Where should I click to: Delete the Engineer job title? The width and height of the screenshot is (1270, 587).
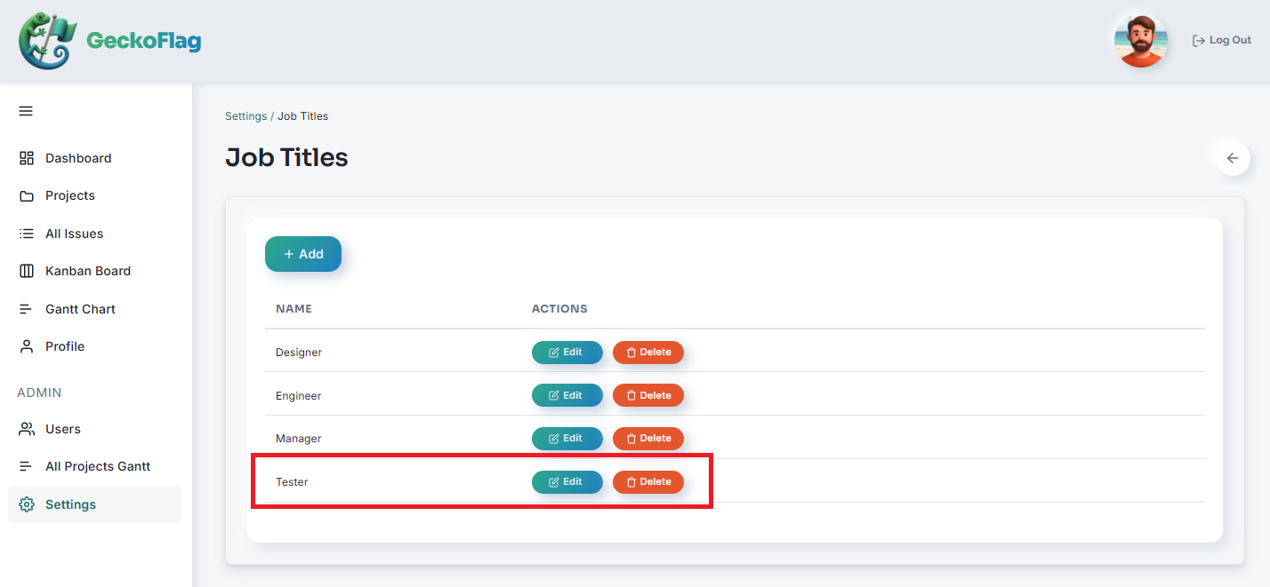[648, 395]
